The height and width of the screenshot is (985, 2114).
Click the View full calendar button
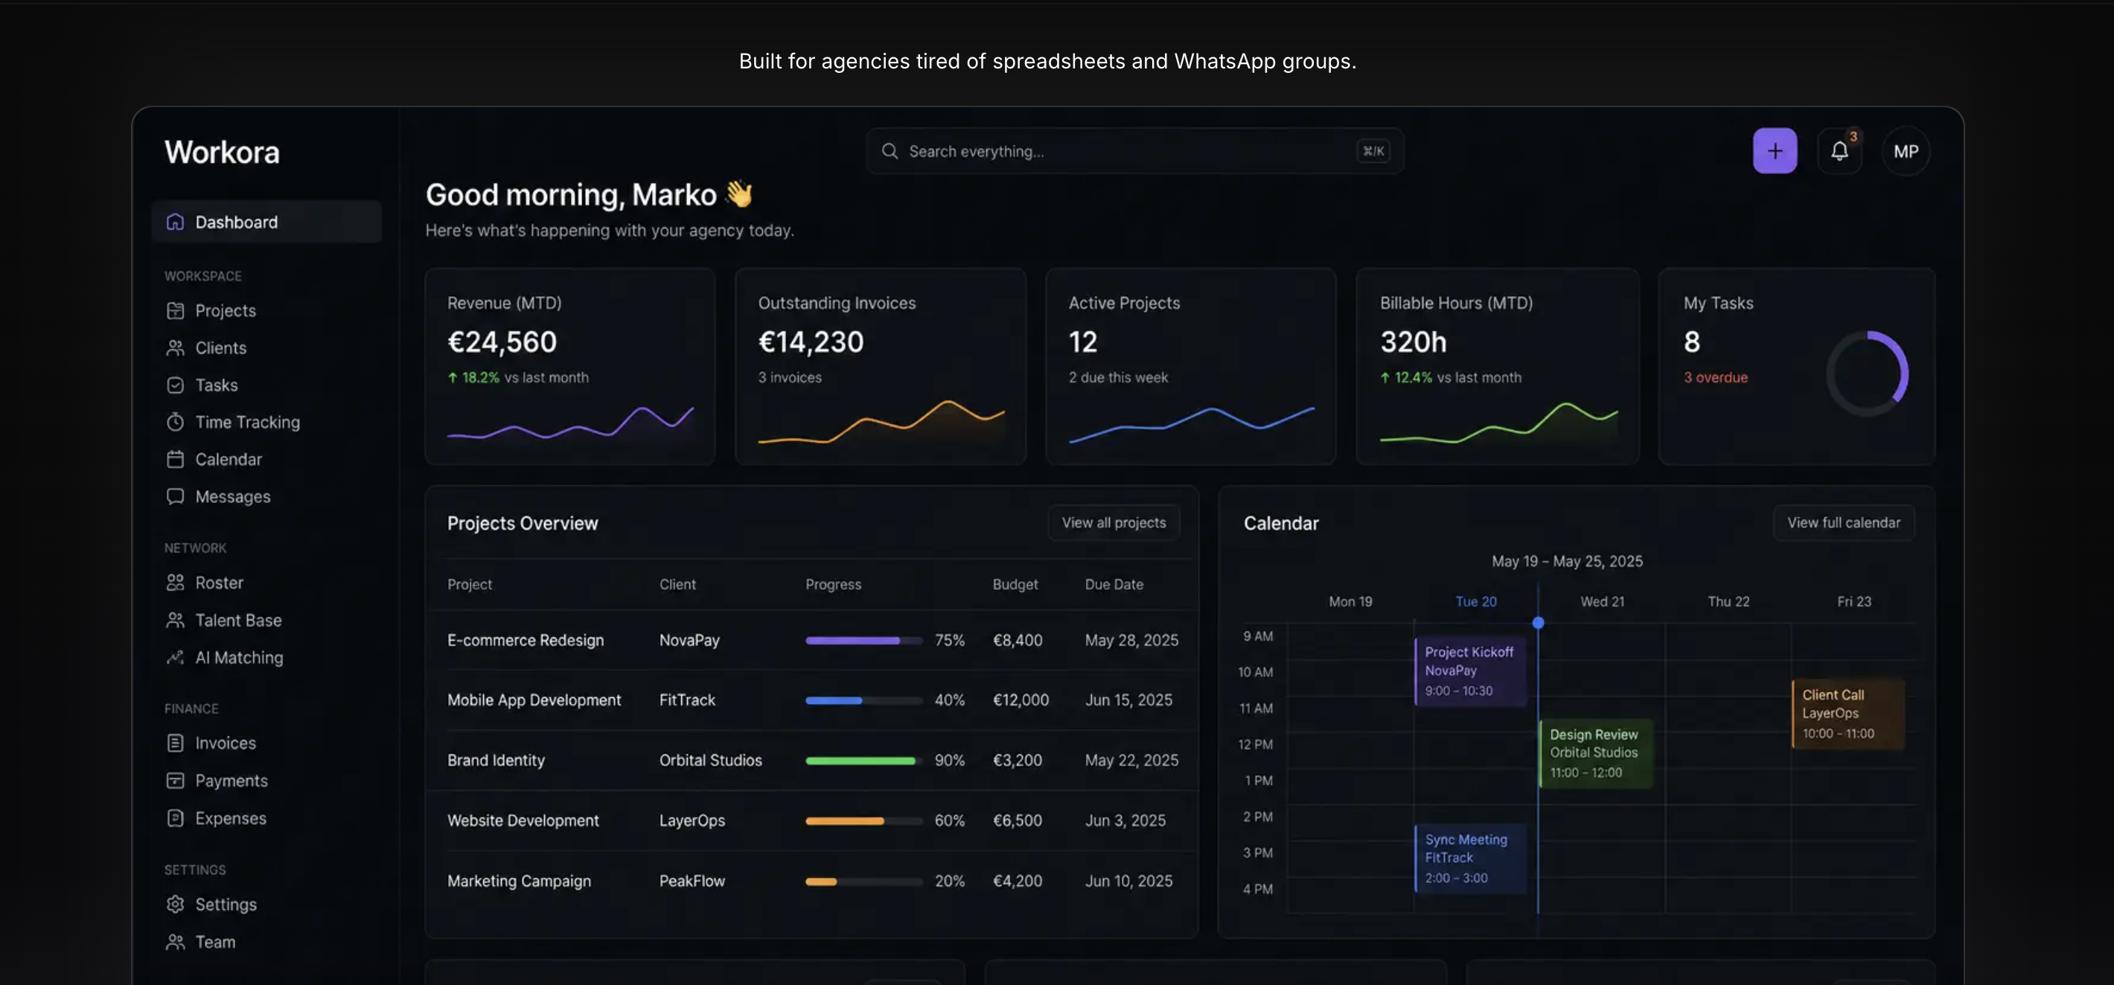point(1843,522)
